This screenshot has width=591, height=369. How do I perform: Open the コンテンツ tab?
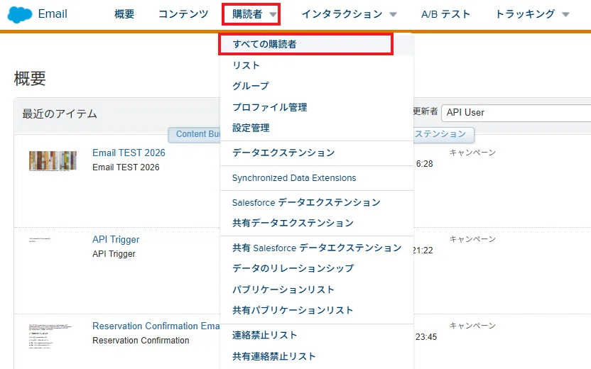tap(183, 14)
